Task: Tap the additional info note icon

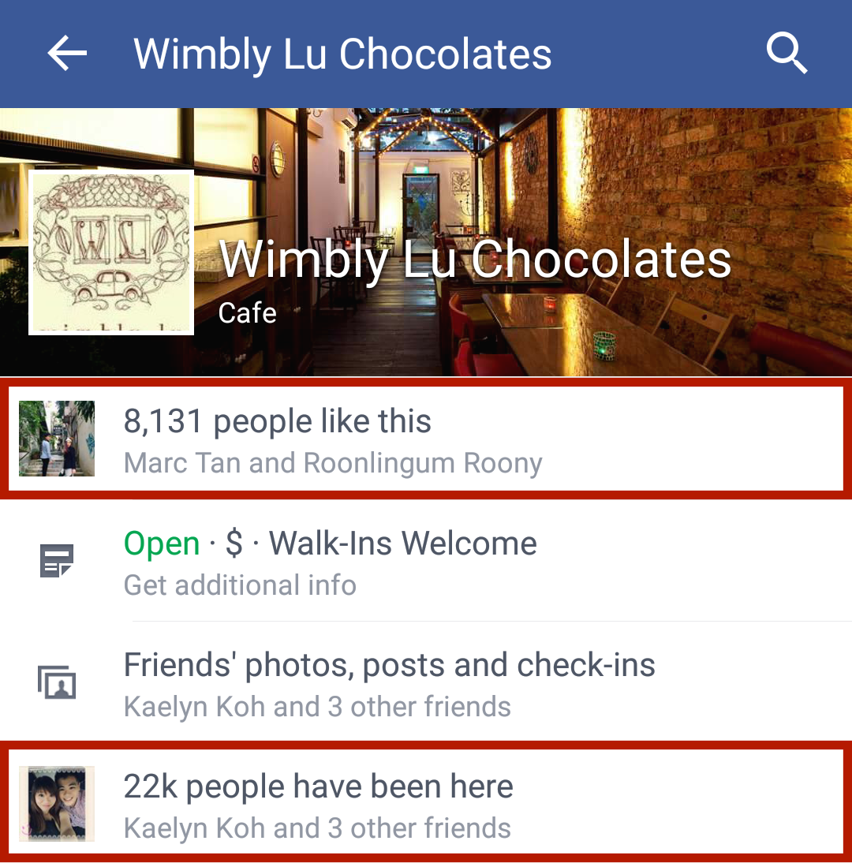Action: pyautogui.click(x=57, y=561)
